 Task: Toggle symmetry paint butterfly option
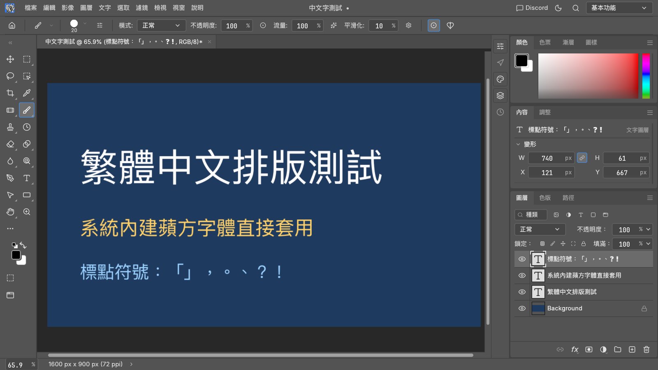(450, 25)
